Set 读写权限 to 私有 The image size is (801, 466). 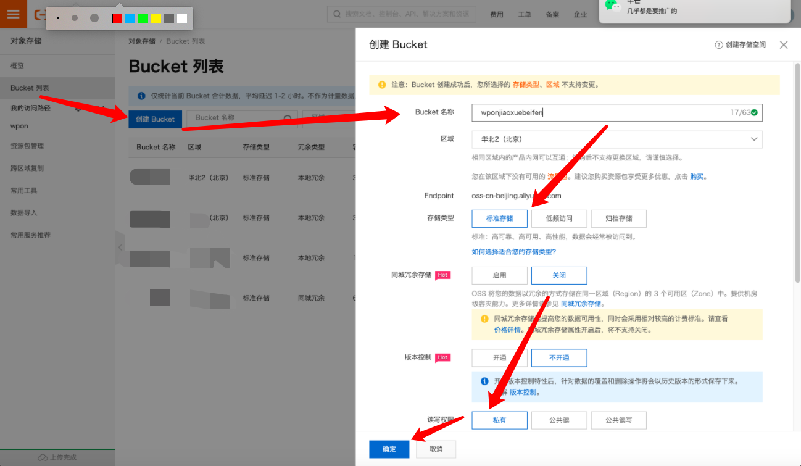tap(500, 420)
